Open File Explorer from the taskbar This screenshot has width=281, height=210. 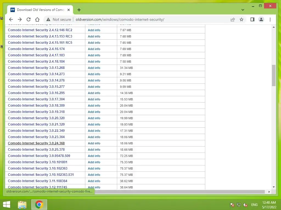(22, 205)
